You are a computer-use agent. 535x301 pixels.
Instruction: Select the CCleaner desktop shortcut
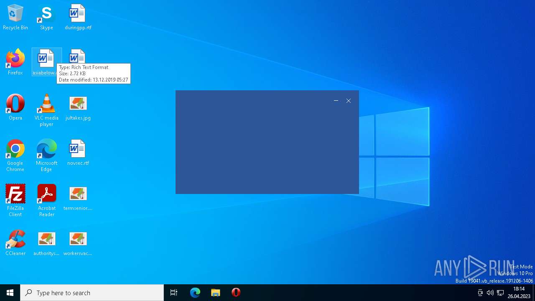pos(15,243)
